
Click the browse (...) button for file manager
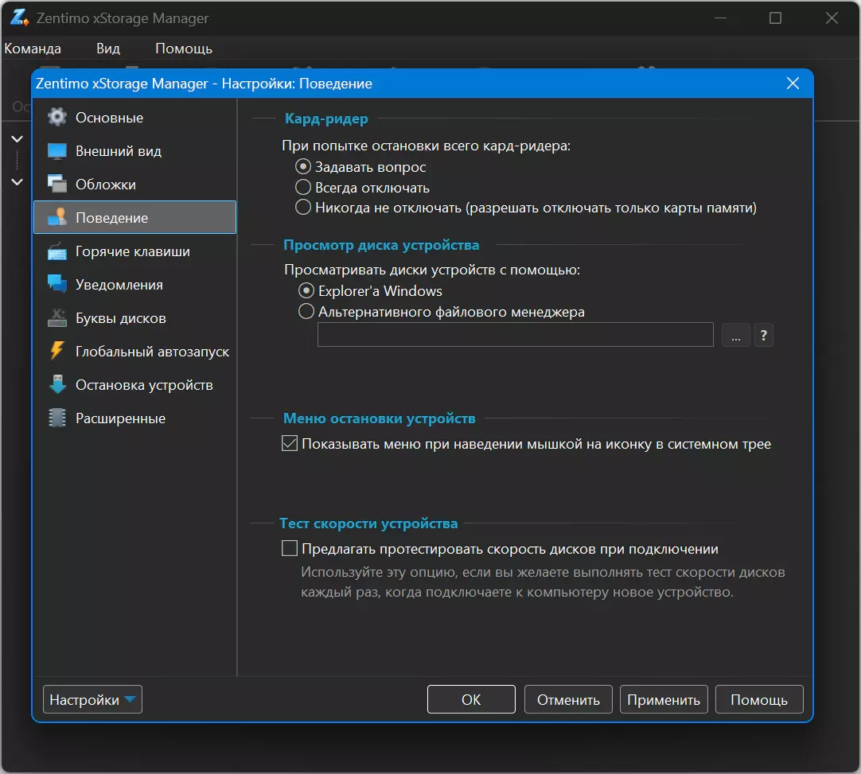point(736,335)
